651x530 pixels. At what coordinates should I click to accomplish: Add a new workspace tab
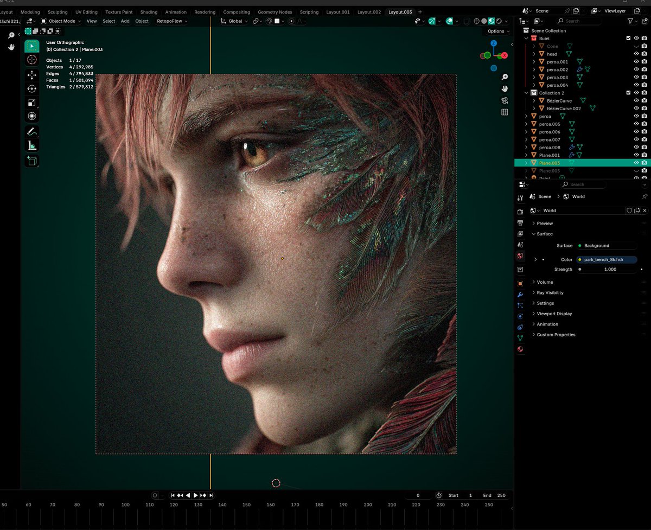pos(420,12)
